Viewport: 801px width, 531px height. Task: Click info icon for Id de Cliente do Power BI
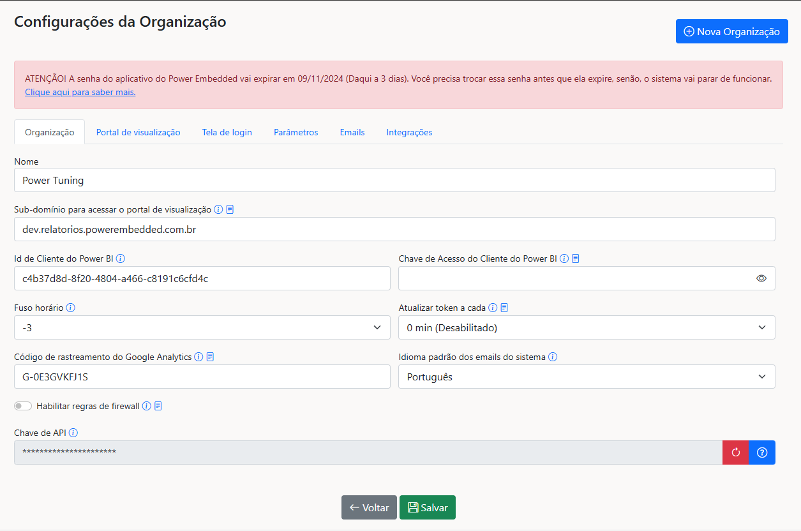pyautogui.click(x=121, y=258)
